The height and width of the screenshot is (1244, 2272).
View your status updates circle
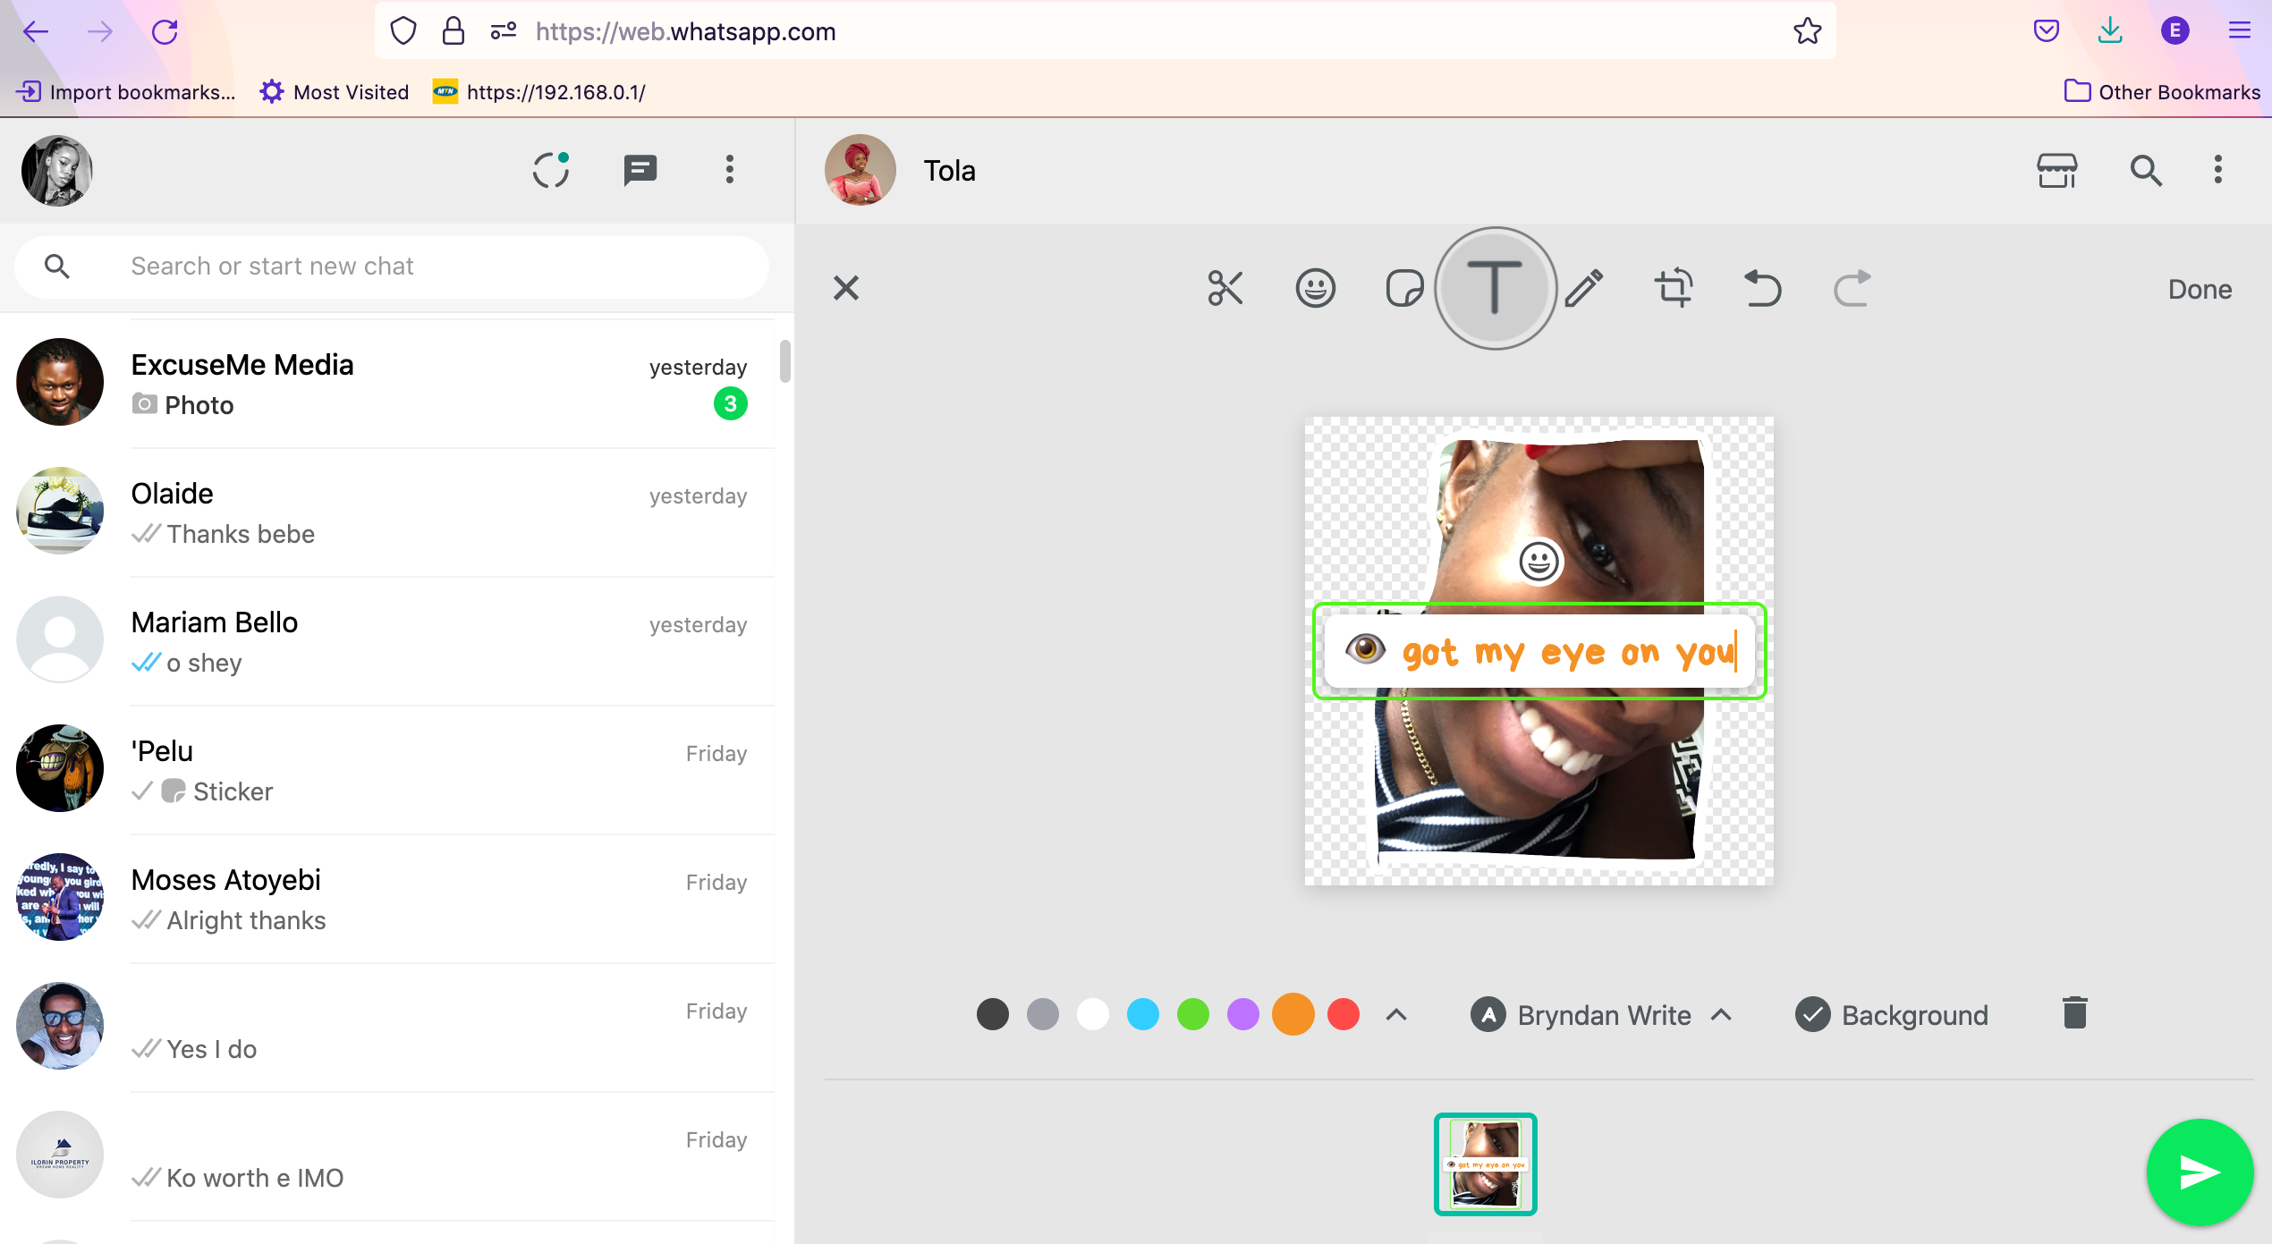coord(552,170)
